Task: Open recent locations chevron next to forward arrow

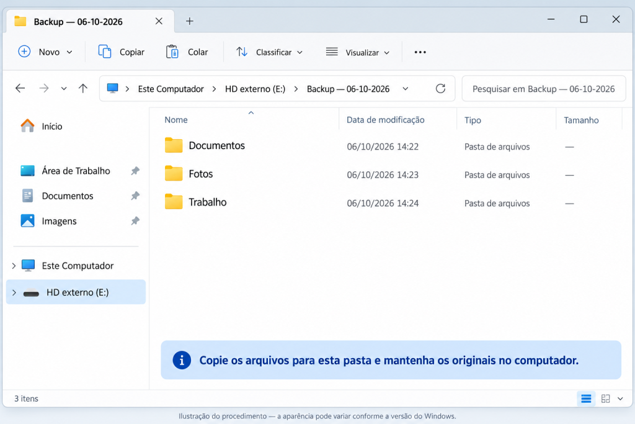Action: (64, 88)
